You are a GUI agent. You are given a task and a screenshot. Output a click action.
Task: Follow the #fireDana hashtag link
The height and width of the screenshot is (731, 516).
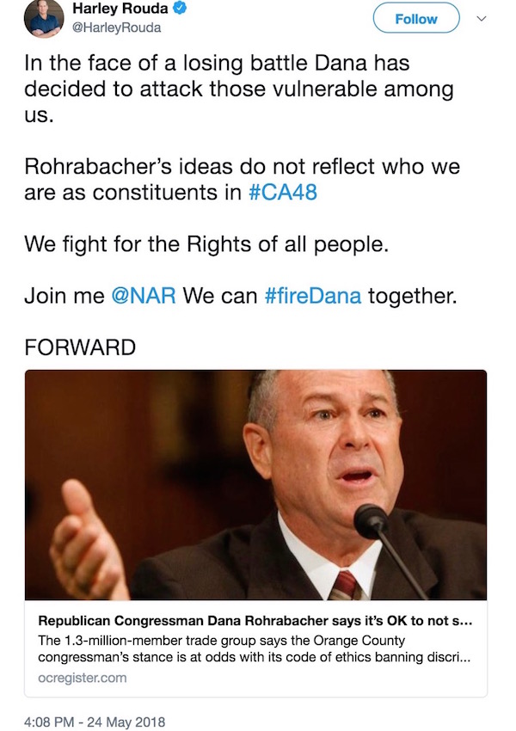[313, 296]
